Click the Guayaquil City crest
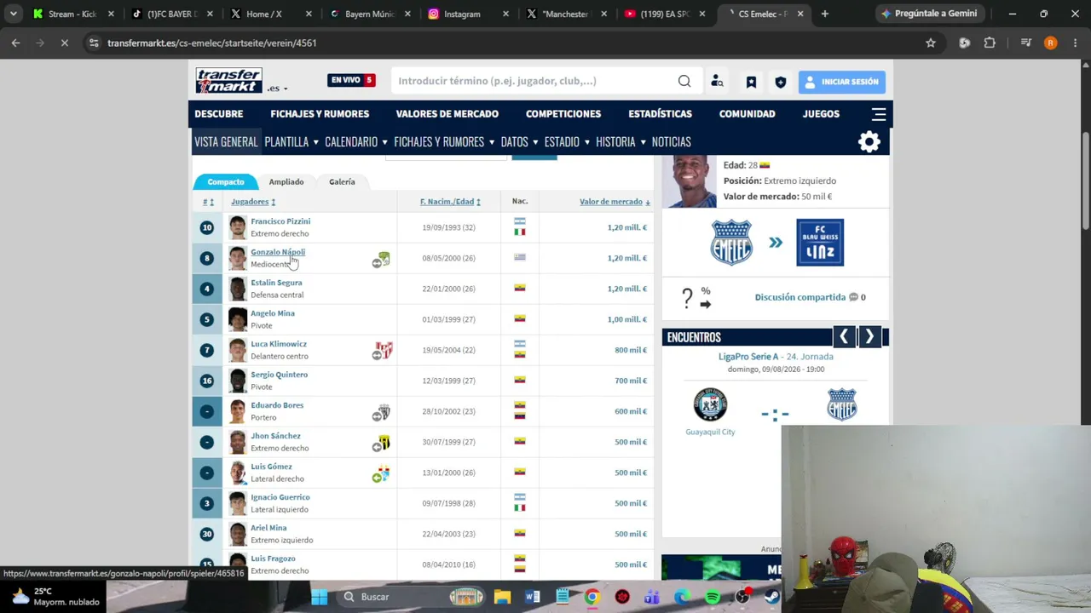1091x613 pixels. pyautogui.click(x=710, y=405)
